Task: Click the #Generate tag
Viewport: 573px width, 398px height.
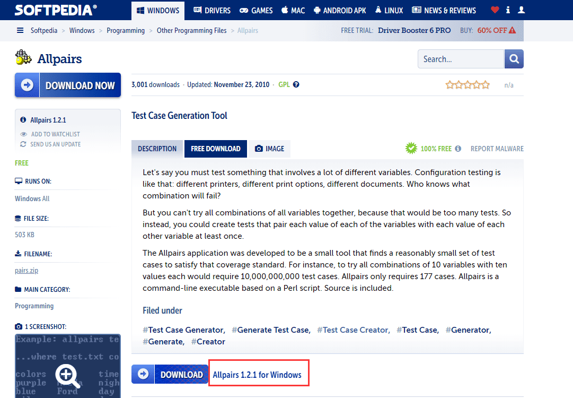Action: click(163, 342)
